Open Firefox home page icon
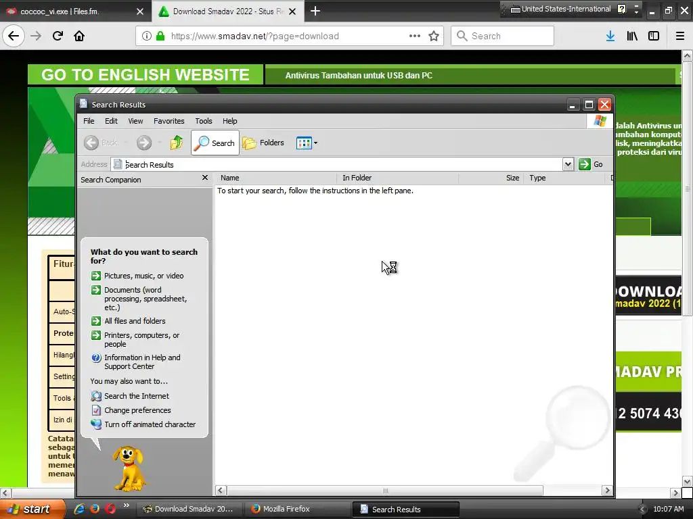The image size is (693, 519). 79,36
